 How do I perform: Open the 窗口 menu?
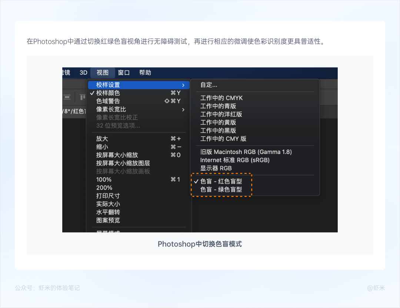tap(124, 73)
